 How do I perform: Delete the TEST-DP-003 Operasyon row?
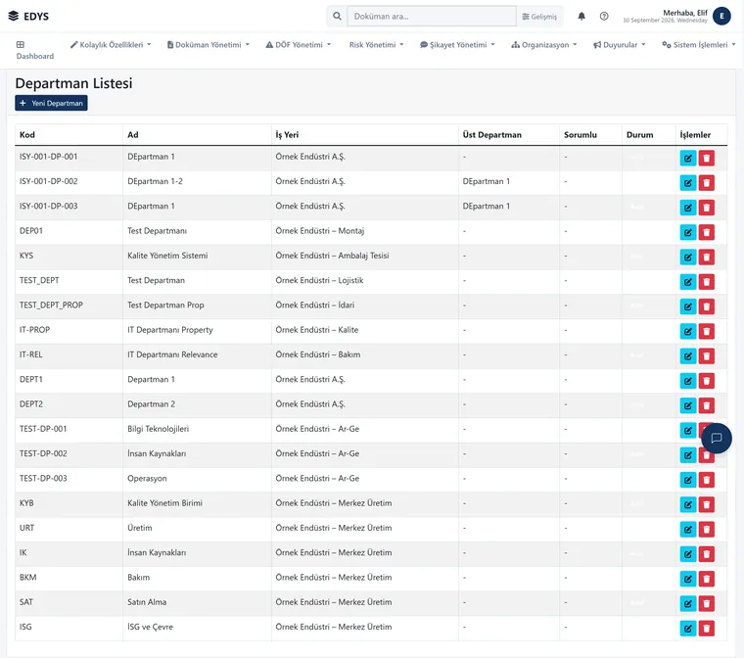pyautogui.click(x=706, y=480)
